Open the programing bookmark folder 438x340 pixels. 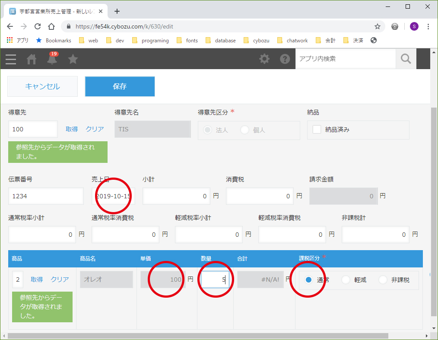pos(150,41)
